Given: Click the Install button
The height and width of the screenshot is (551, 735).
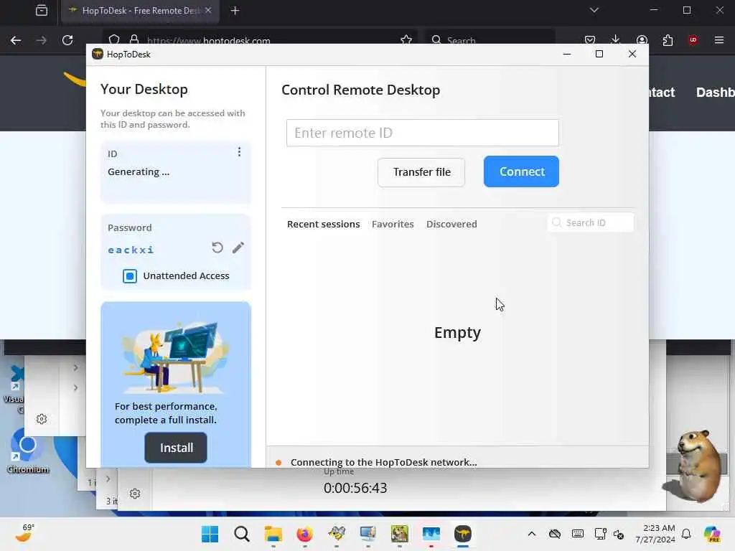Looking at the screenshot, I should 176,448.
